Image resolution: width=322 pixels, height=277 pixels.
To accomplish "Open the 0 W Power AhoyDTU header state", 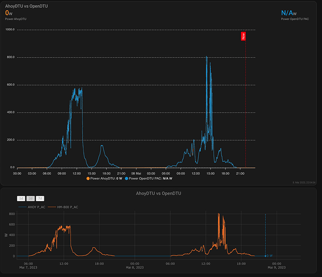I will [9, 13].
